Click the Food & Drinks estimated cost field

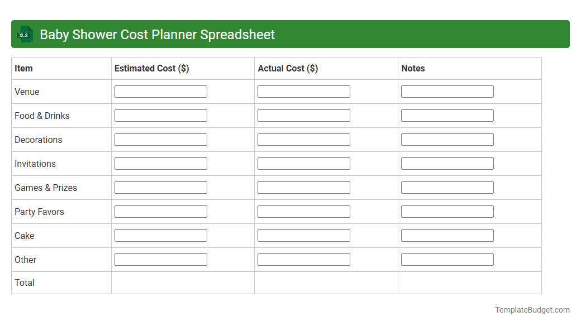(160, 115)
